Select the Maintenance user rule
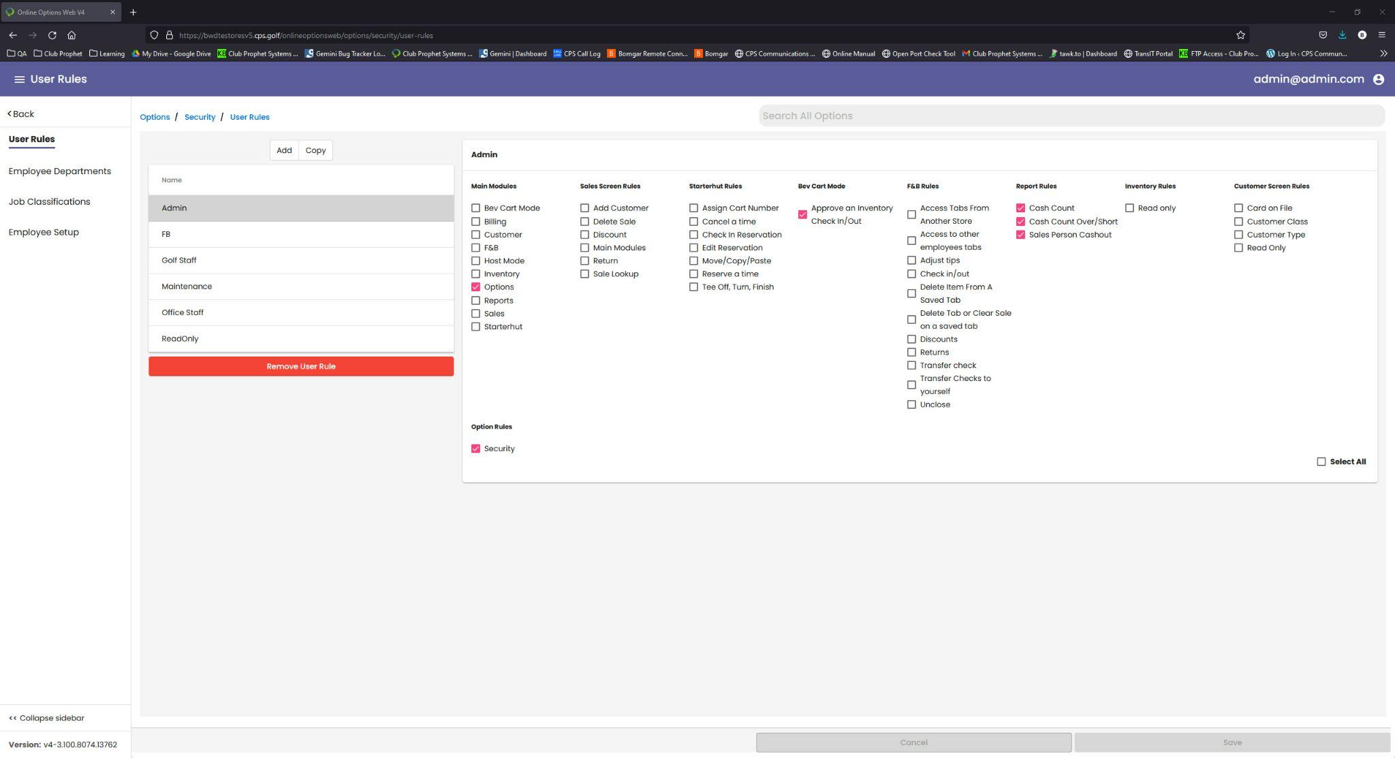 tap(301, 286)
